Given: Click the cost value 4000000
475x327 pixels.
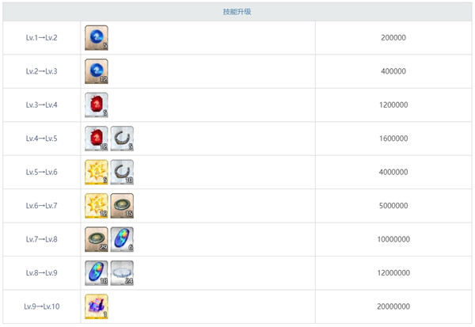Looking at the screenshot, I should [x=393, y=173].
